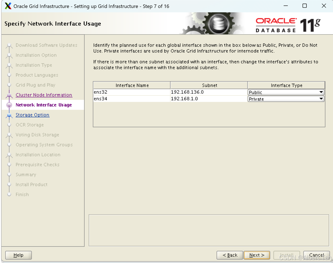Open the Interface Type dropdown for ens32
This screenshot has height=263, width=333.
coord(286,92)
